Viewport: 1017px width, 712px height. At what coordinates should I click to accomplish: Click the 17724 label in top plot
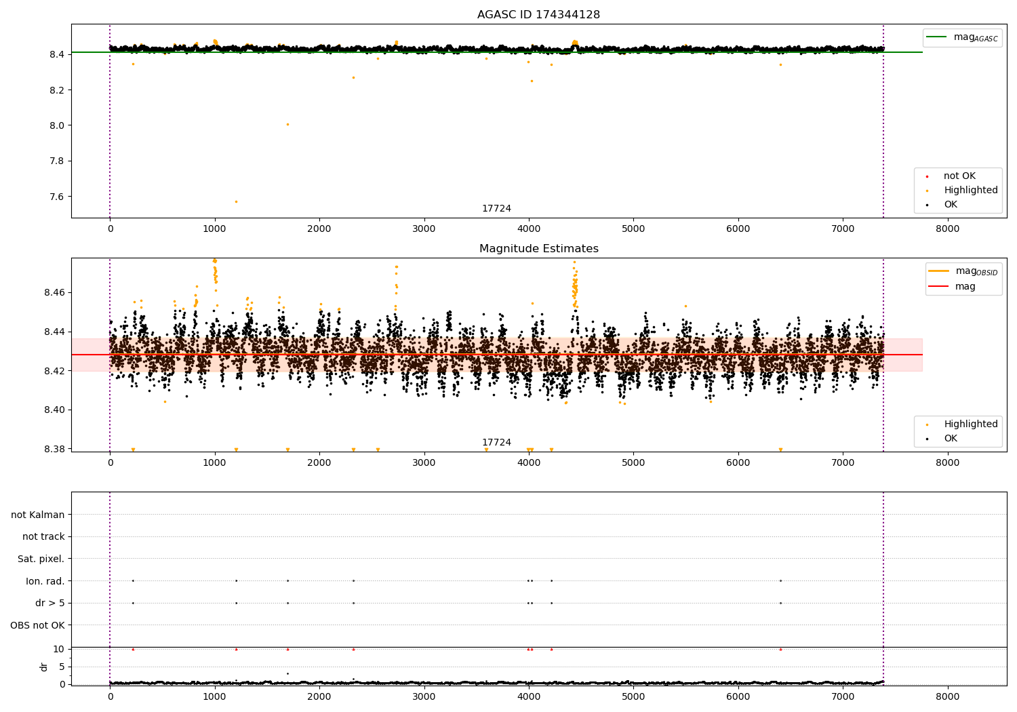pos(496,209)
